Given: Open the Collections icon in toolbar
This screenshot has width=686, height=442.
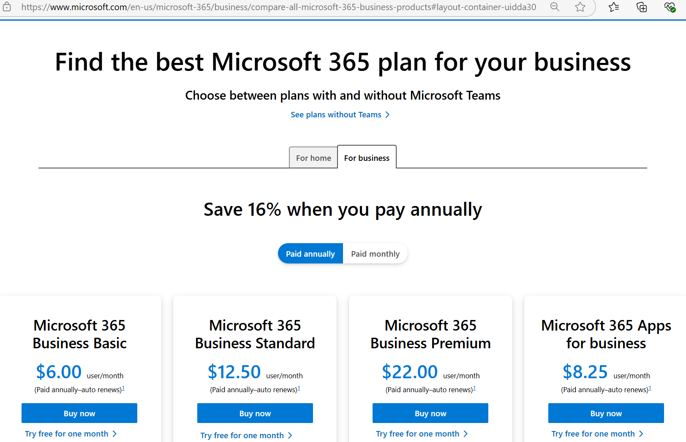Looking at the screenshot, I should pyautogui.click(x=642, y=7).
